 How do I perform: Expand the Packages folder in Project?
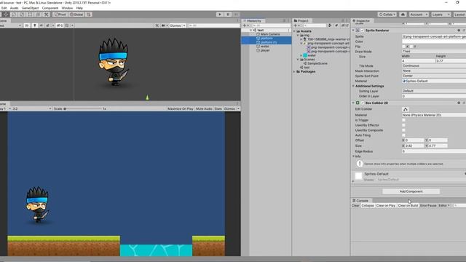tap(294, 71)
